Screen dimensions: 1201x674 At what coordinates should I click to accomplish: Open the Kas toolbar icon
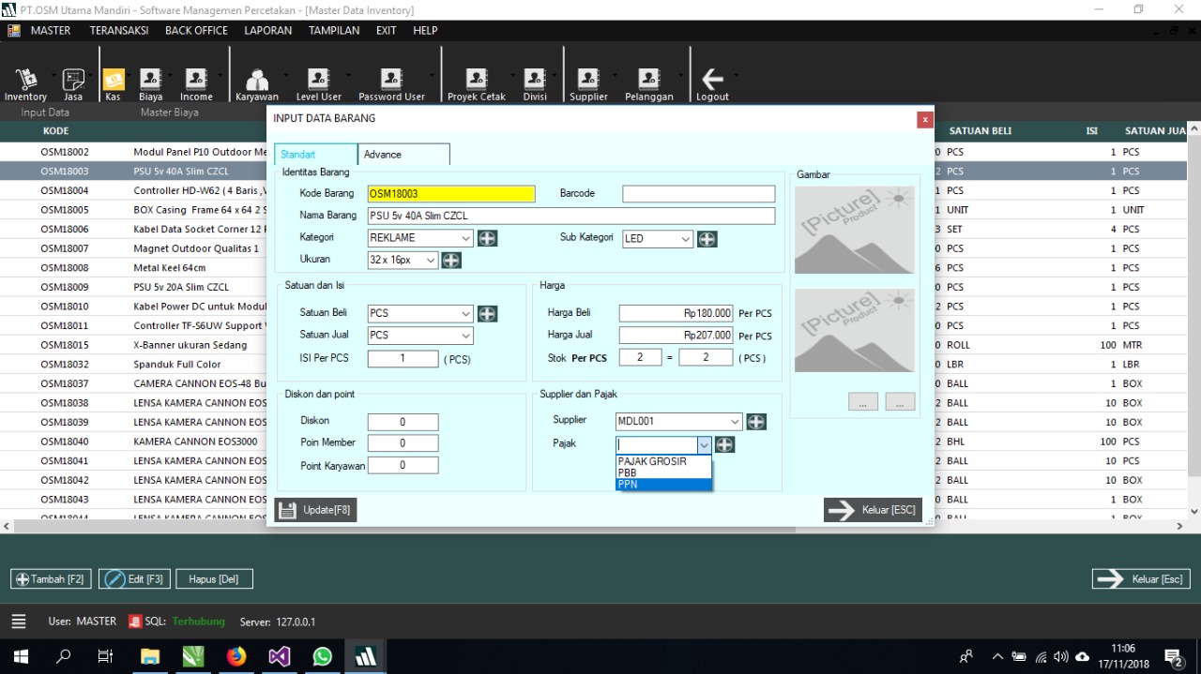114,84
